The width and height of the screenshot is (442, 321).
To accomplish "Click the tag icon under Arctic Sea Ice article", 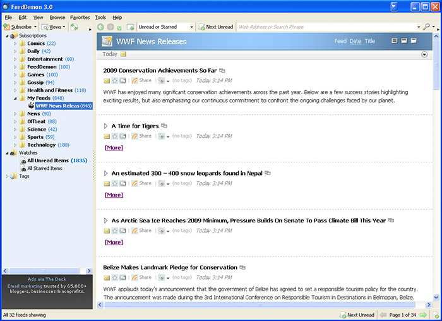I will pos(162,231).
